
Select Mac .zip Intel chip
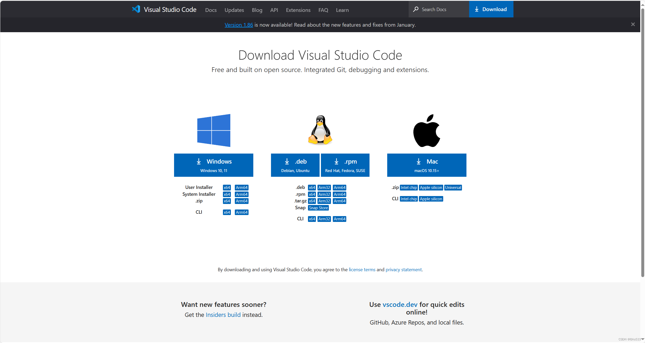click(x=409, y=188)
